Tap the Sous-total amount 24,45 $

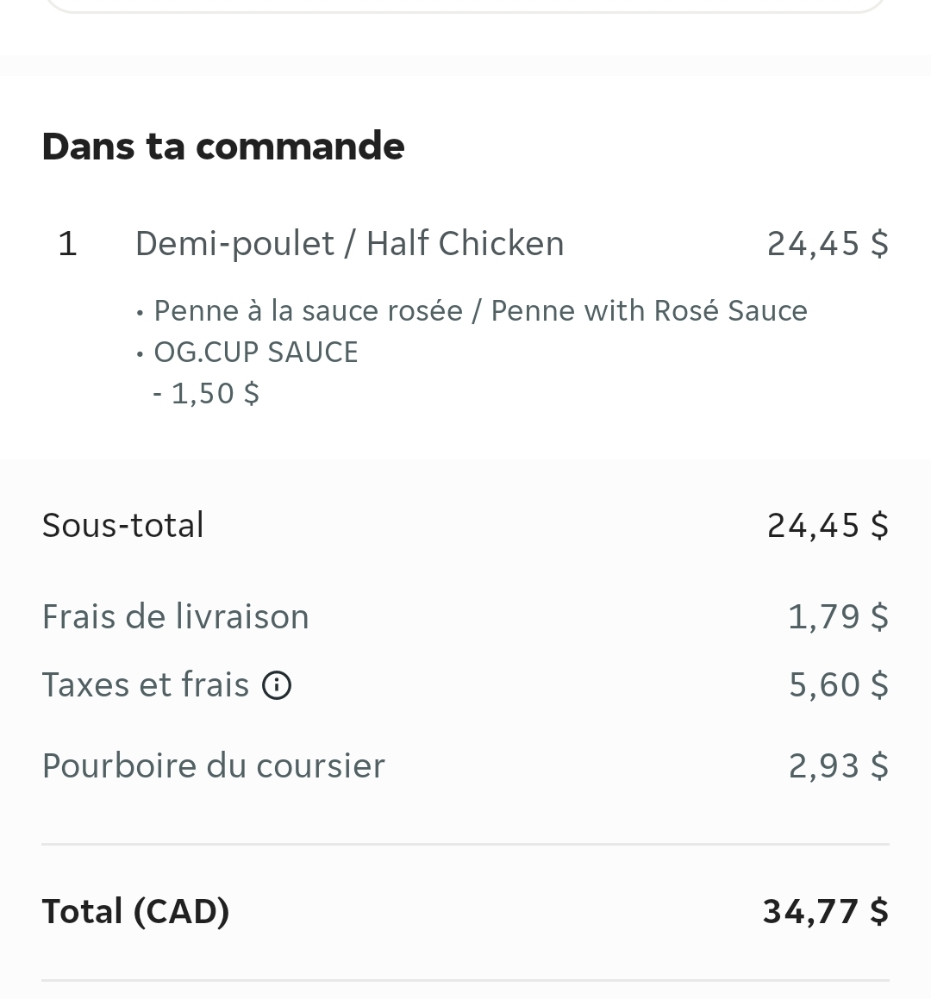827,526
